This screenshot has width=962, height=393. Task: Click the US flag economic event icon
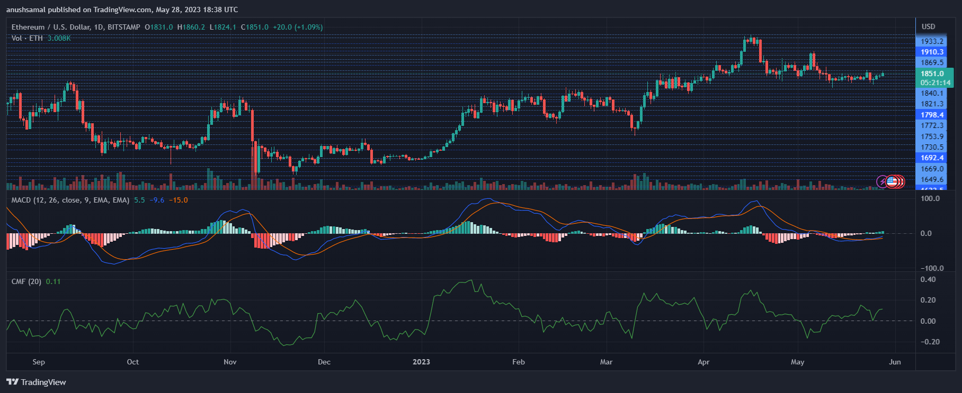point(892,182)
